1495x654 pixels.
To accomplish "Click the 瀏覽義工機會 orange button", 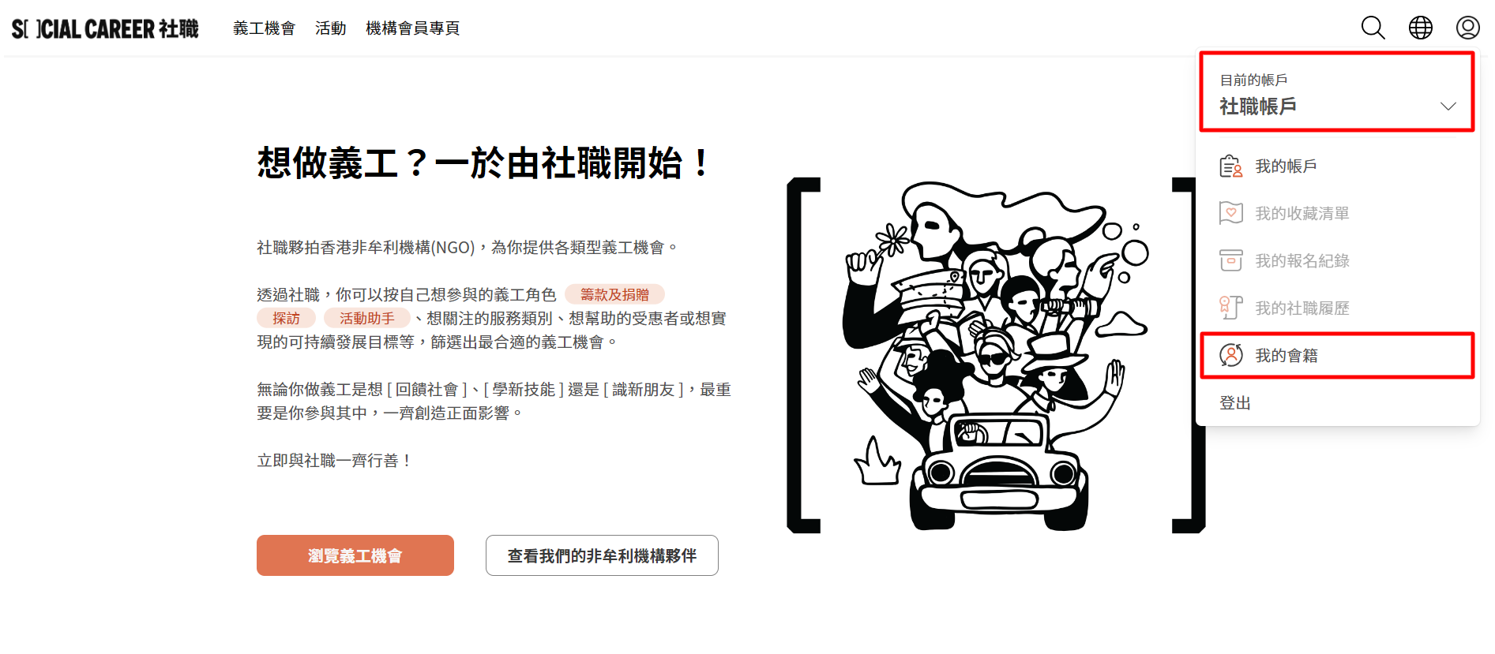I will [355, 555].
